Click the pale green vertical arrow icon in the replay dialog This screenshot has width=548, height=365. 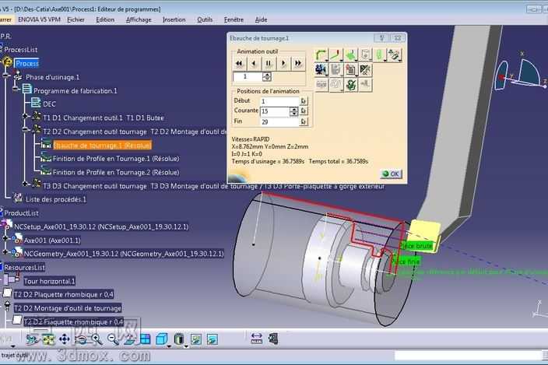380,54
